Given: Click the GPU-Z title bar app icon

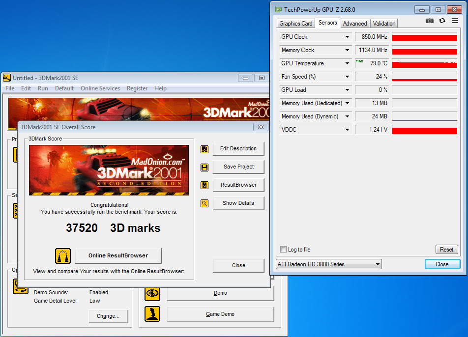Looking at the screenshot, I should [278, 9].
